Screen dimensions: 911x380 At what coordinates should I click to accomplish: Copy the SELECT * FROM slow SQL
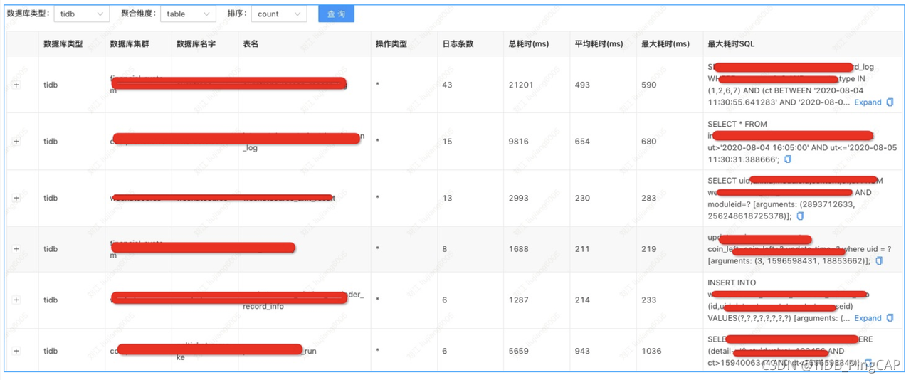(x=788, y=159)
